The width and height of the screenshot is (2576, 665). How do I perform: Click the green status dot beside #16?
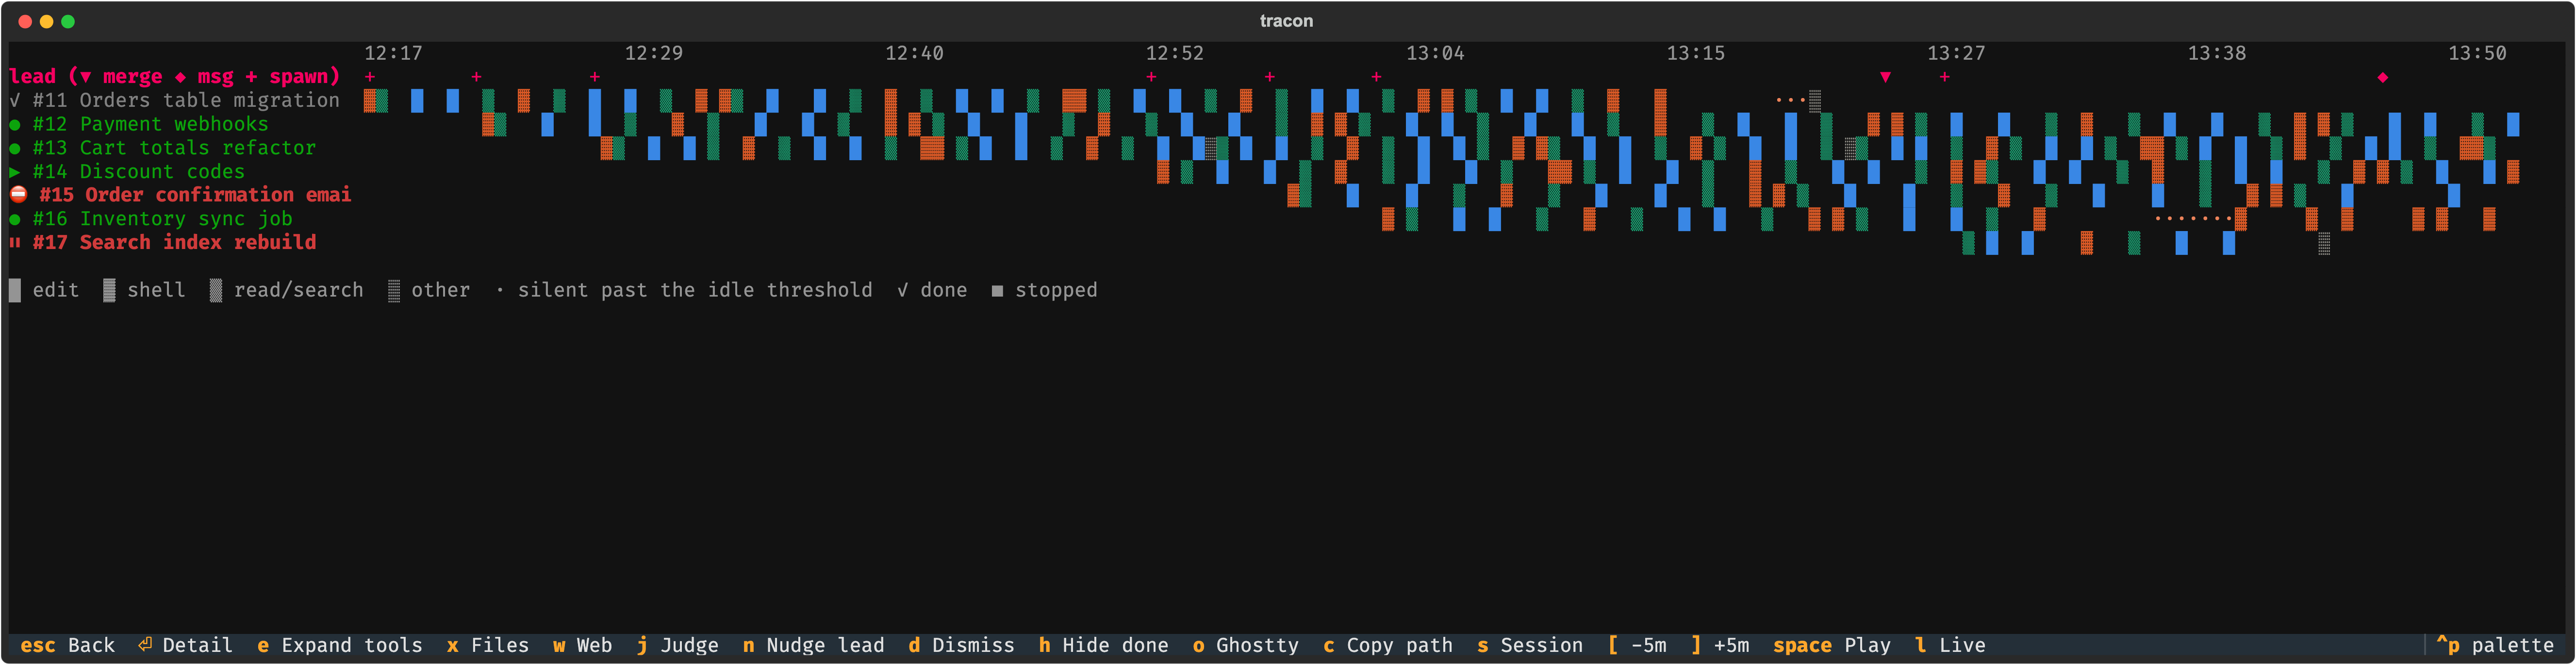[x=15, y=219]
